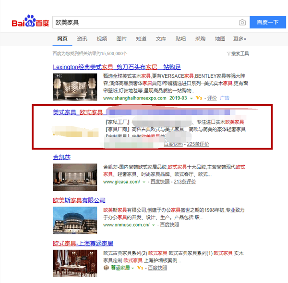This screenshot has height=283, width=288.
Task: Open www.onmuse.com.cn/ URL link
Action: (x=126, y=225)
